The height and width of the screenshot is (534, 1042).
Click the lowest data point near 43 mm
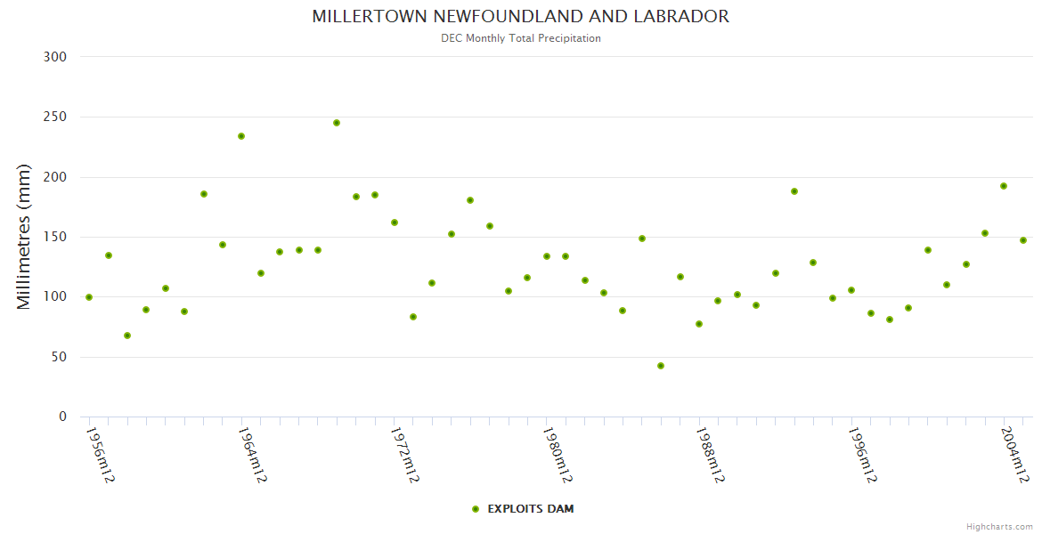[x=661, y=366]
